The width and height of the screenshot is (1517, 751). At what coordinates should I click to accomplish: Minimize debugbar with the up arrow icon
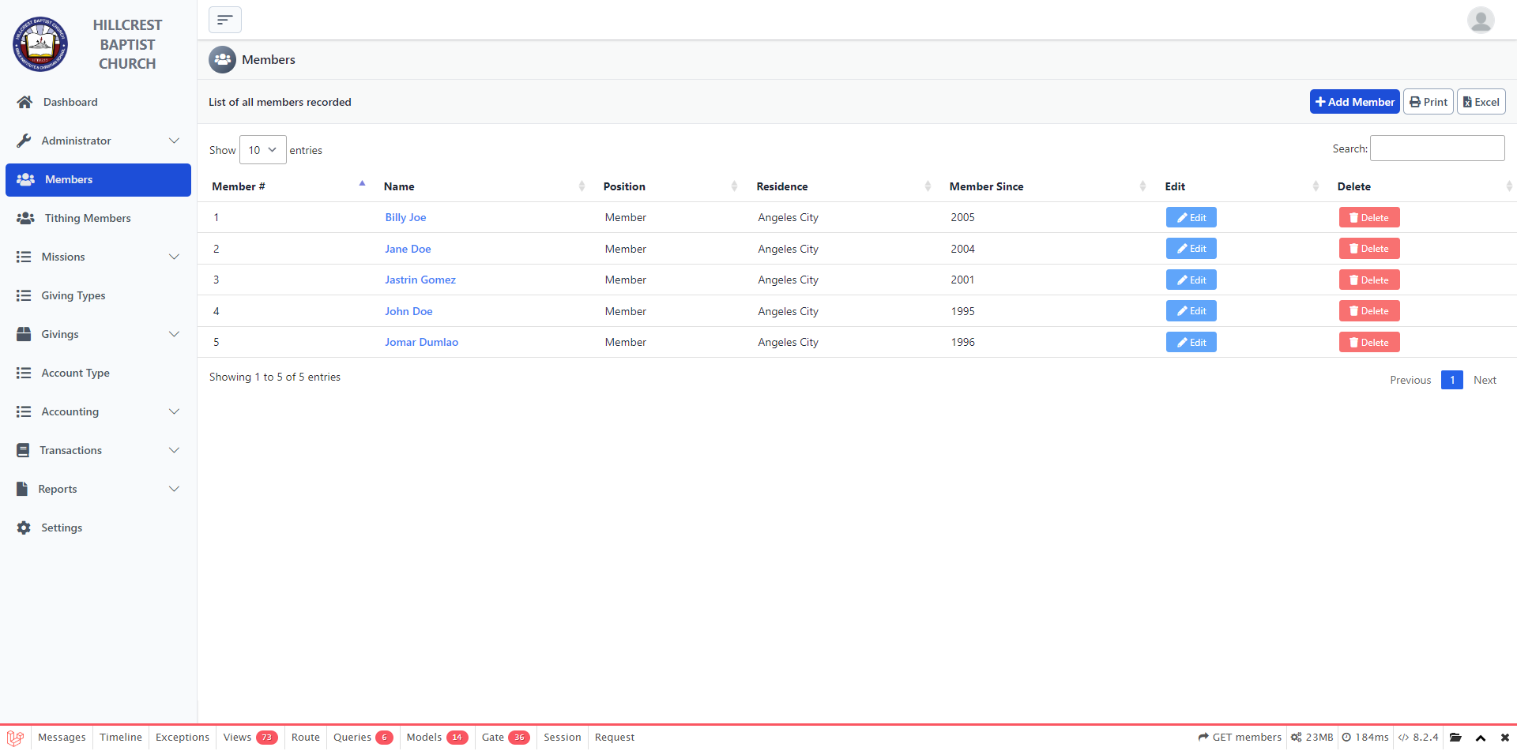pos(1481,738)
